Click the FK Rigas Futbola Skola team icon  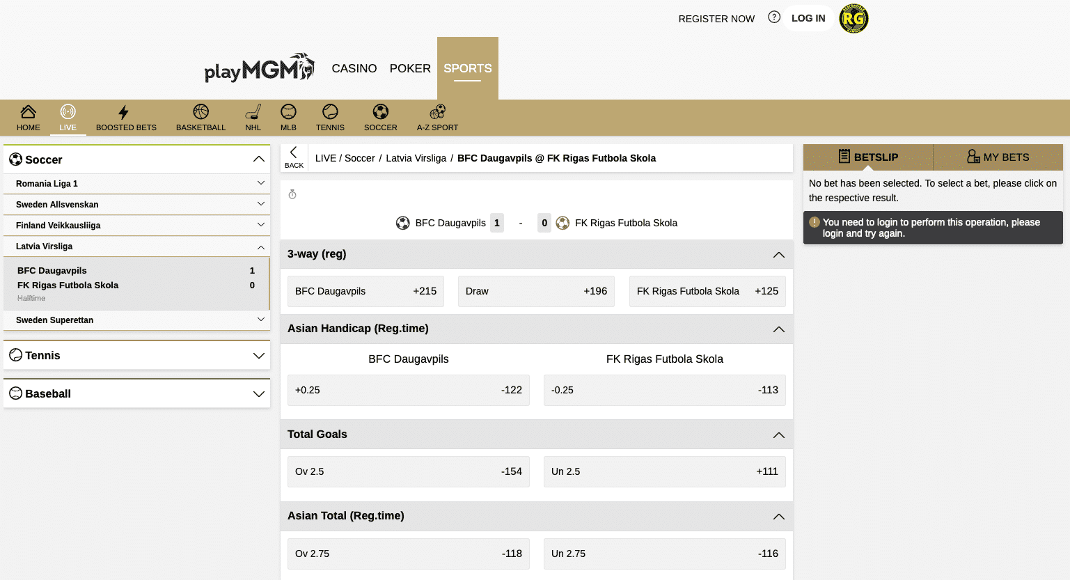pyautogui.click(x=562, y=223)
